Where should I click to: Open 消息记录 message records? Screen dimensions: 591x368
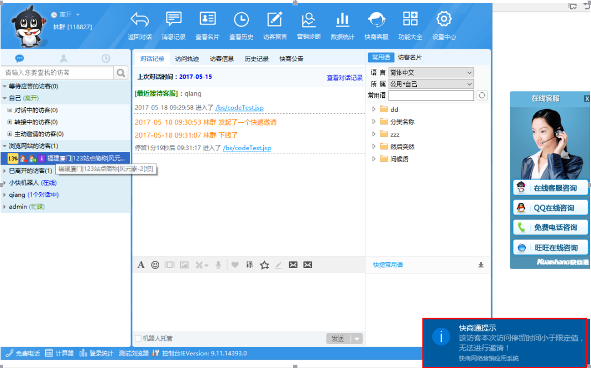174,20
